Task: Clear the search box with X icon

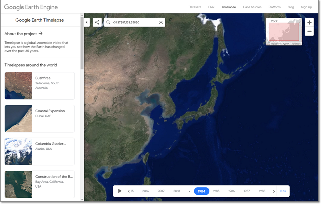Action: pos(161,22)
